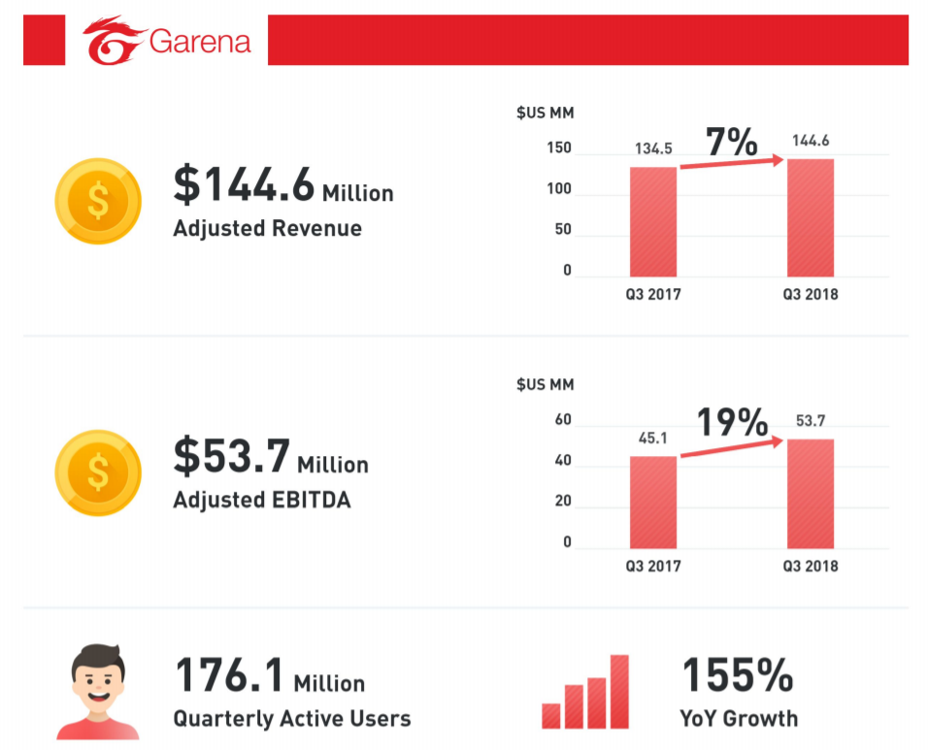Screen dimensions: 928x750
Task: Click the "Q3 2017" axis label under the EBITDA chart
Action: point(653,567)
